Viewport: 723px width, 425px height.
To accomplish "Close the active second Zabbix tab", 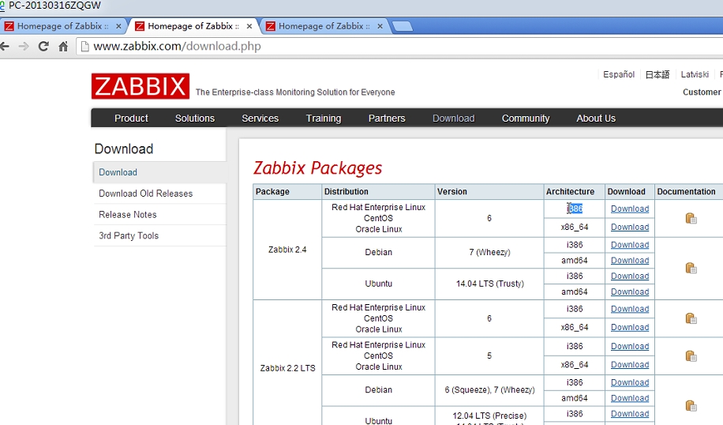I will coord(249,26).
